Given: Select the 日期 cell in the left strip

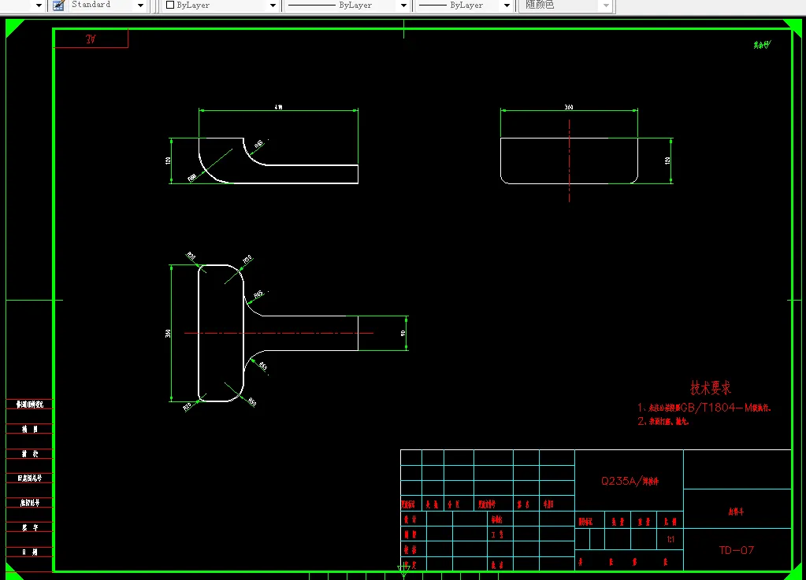Looking at the screenshot, I should [29, 552].
